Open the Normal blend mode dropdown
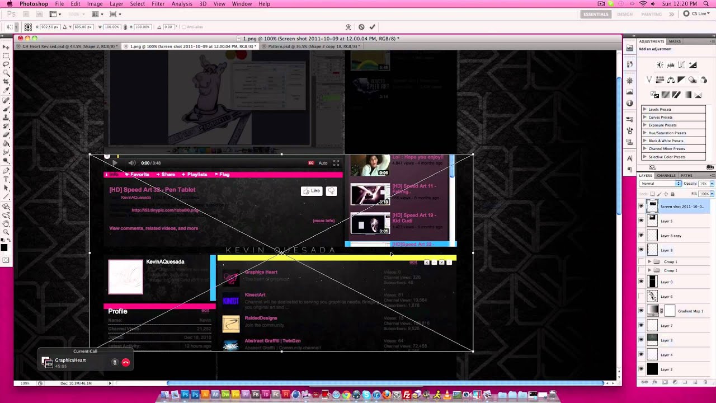The height and width of the screenshot is (403, 716). [661, 184]
